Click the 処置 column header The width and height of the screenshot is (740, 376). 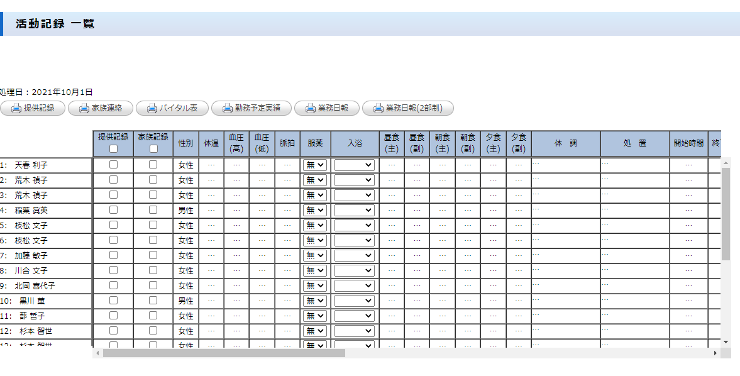pyautogui.click(x=634, y=143)
